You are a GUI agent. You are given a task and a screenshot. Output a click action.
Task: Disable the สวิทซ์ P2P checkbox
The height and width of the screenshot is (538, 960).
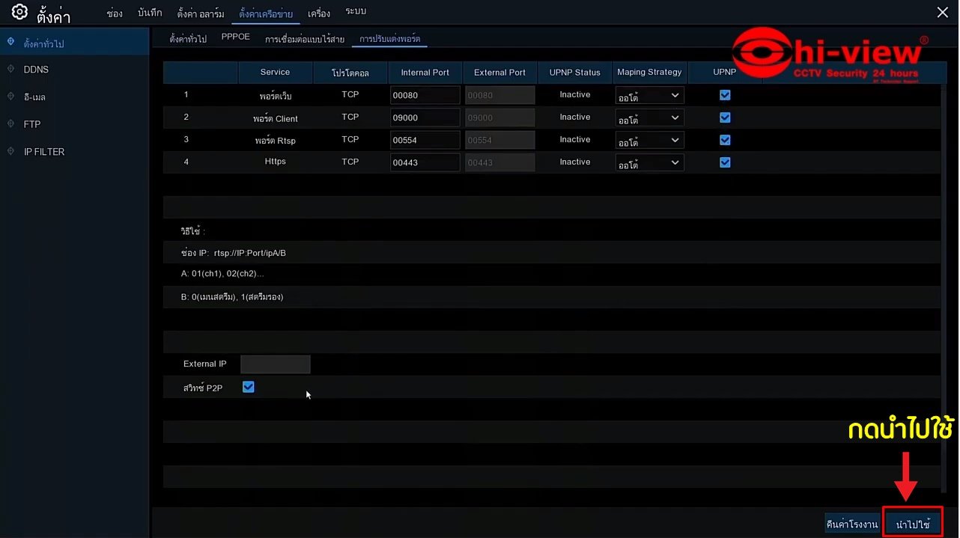(x=249, y=387)
